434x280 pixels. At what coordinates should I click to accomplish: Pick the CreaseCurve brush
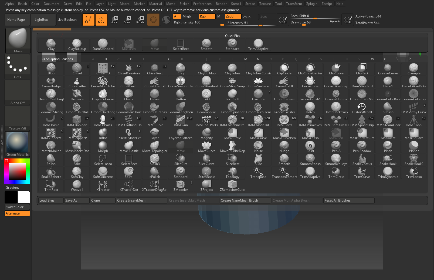pos(388,69)
